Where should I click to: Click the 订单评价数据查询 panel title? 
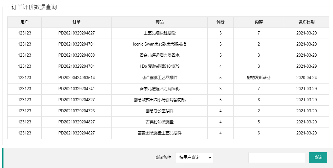click(x=34, y=7)
